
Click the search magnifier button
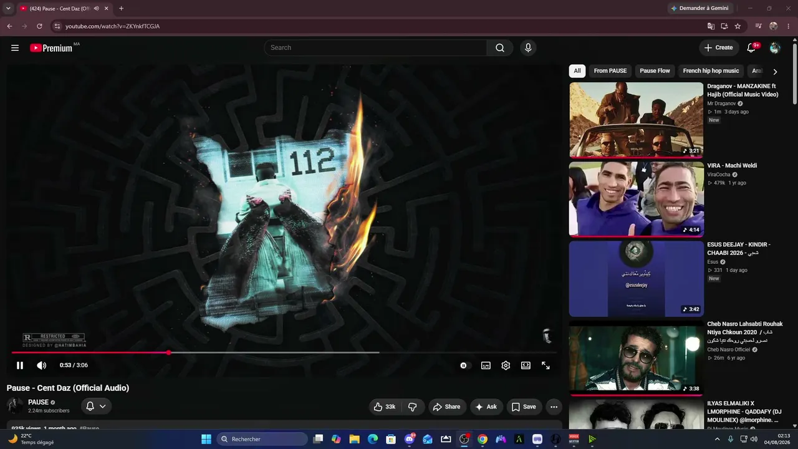tap(500, 47)
